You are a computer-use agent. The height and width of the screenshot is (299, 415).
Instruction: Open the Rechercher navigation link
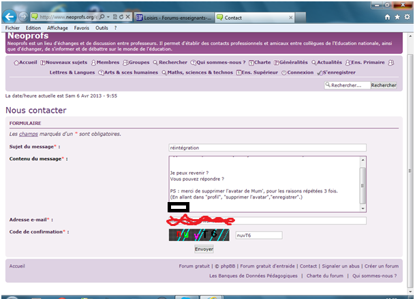pos(173,62)
